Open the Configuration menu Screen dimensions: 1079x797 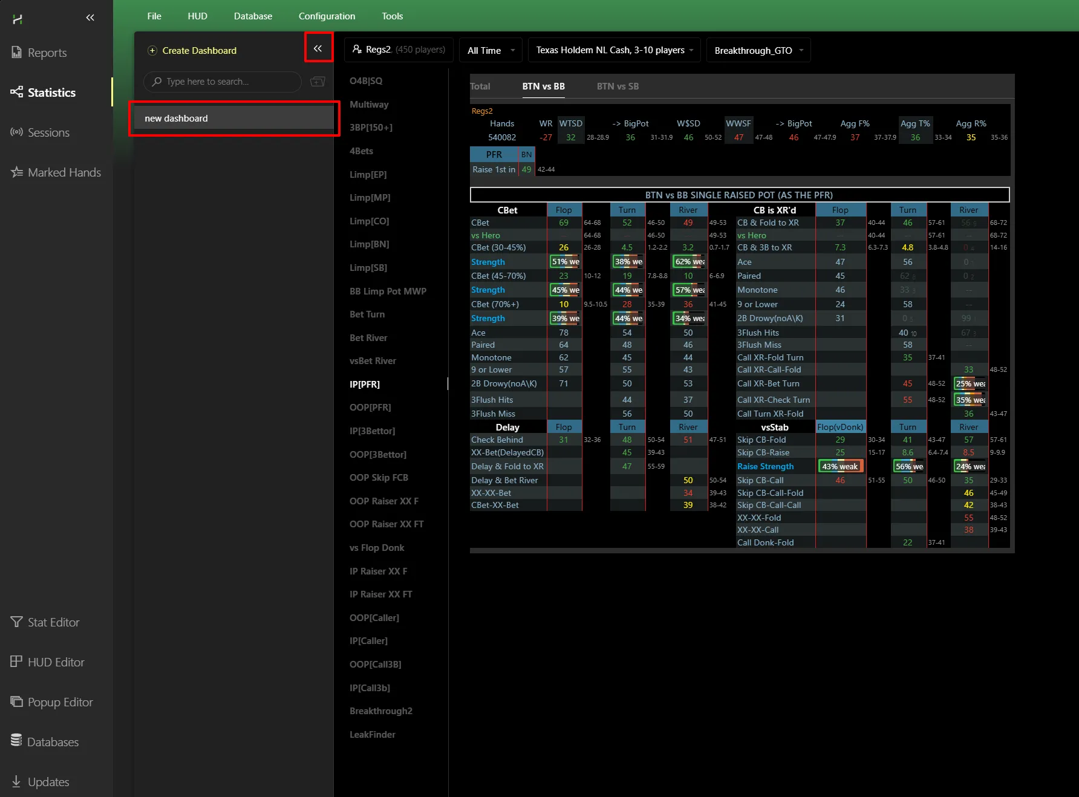[x=327, y=16]
